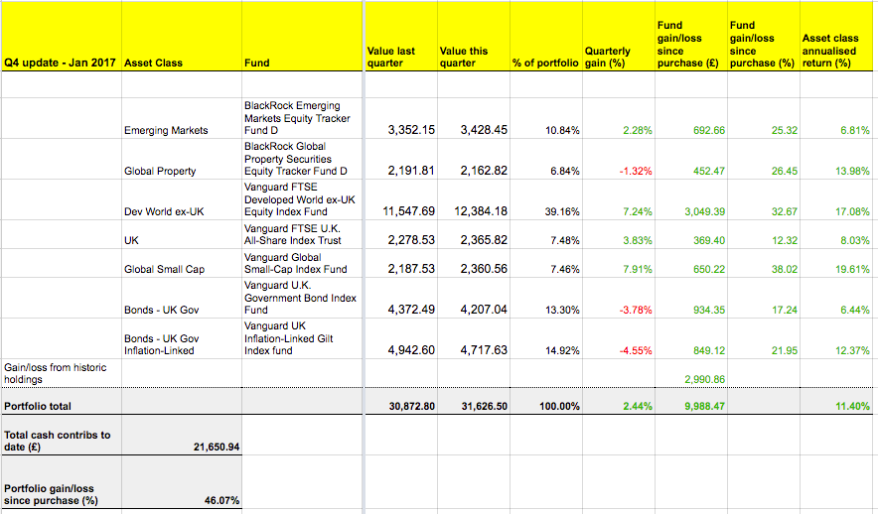
Task: Select the portfolio total value 31,626.50
Action: point(473,406)
